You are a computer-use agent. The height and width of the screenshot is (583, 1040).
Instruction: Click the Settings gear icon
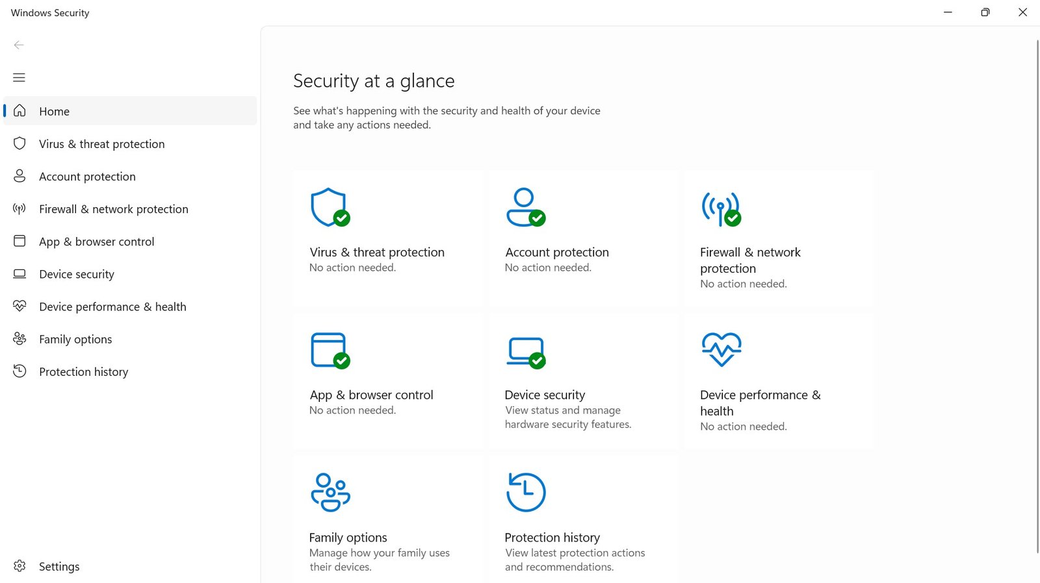19,566
